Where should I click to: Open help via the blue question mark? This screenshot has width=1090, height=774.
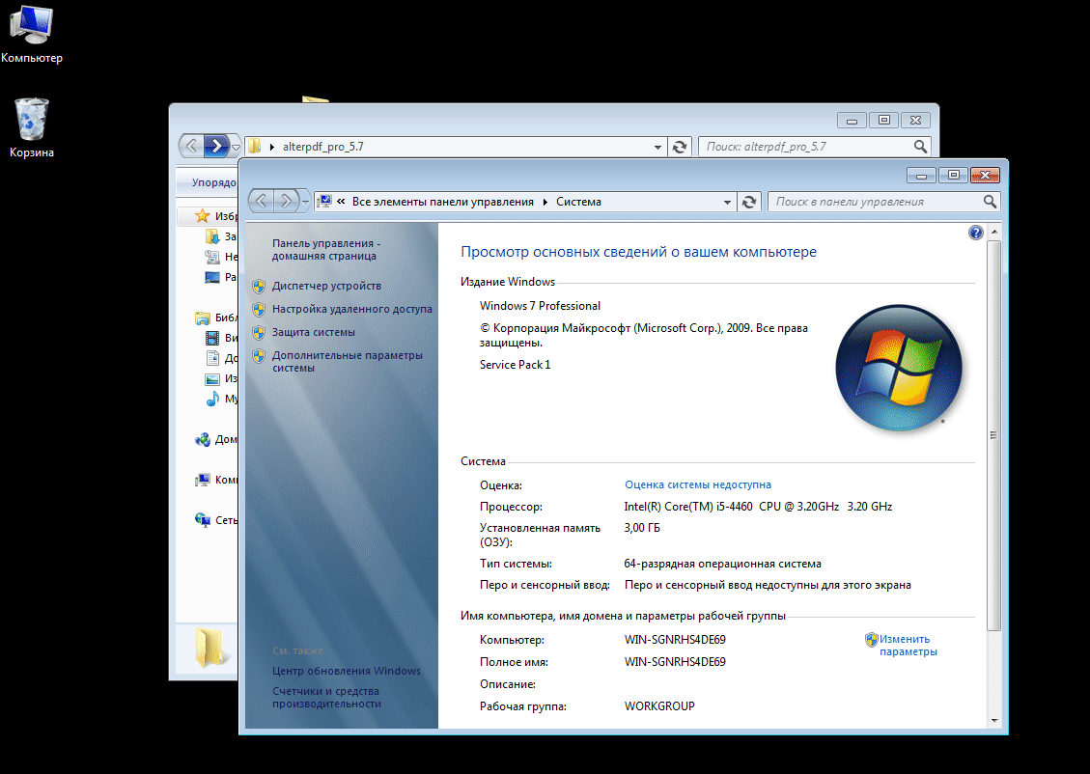[x=976, y=233]
